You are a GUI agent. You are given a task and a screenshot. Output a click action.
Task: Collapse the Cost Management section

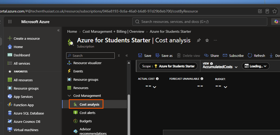click(69, 96)
